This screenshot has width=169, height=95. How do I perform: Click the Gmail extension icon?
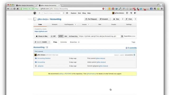(134, 9)
